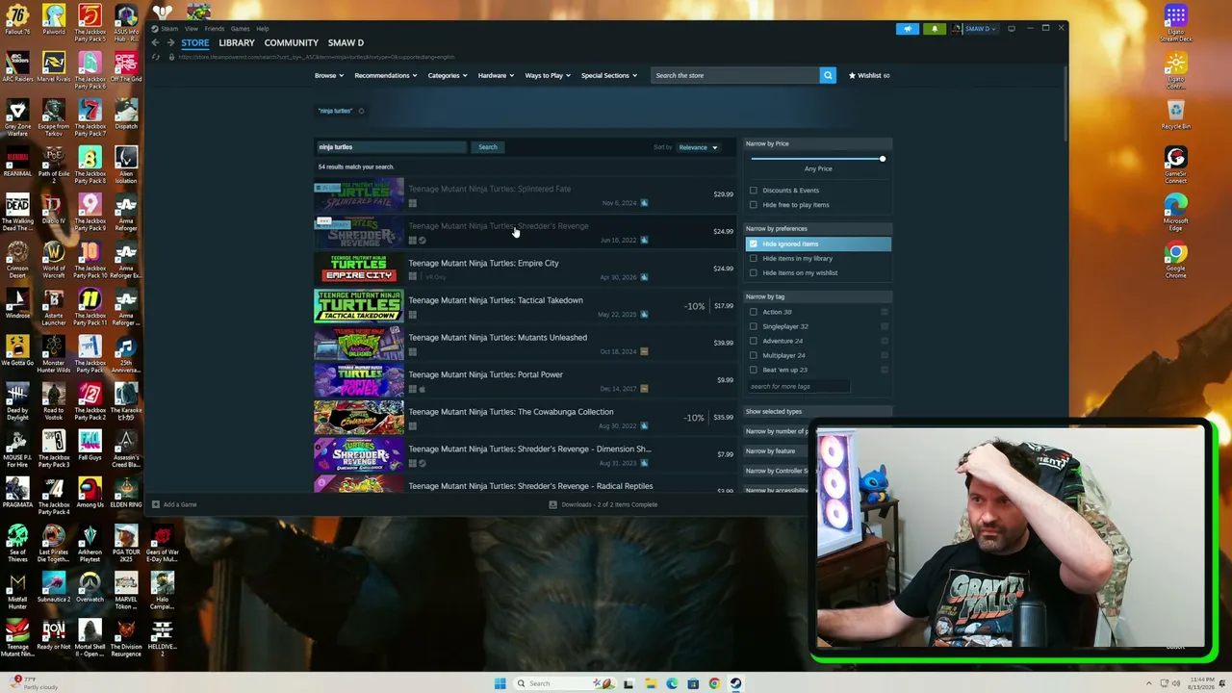Click the Search button beside ninja turtles
This screenshot has width=1232, height=693.
point(488,147)
